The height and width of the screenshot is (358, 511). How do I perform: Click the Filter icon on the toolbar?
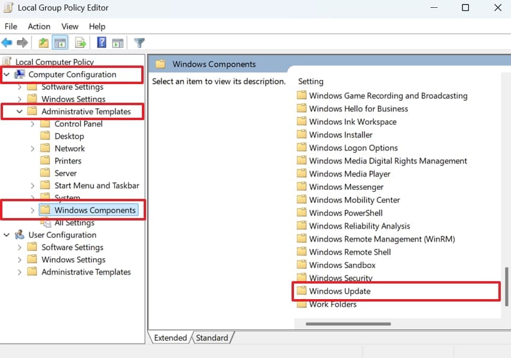click(139, 43)
